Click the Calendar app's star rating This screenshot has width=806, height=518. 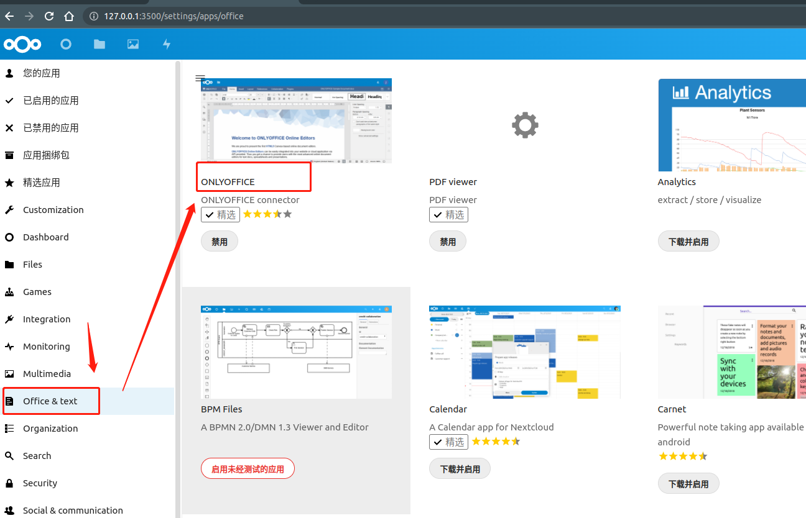click(x=496, y=442)
